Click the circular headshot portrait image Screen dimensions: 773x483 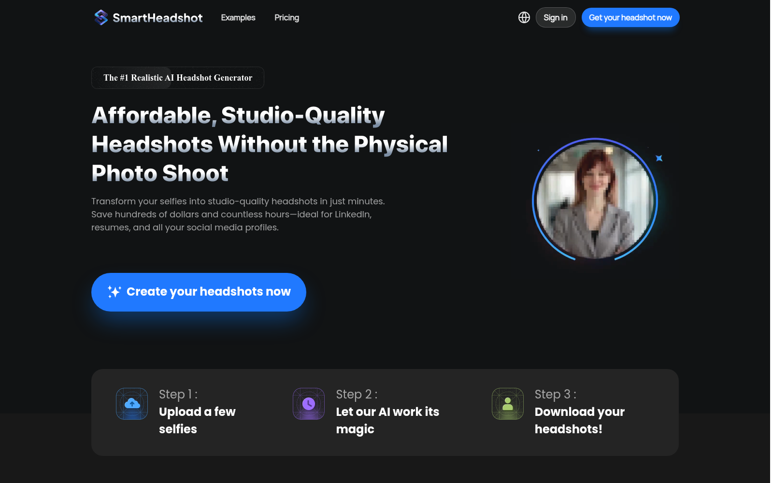595,200
